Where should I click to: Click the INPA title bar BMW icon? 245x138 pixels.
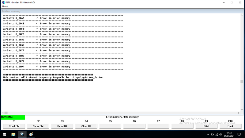pos(3,2)
